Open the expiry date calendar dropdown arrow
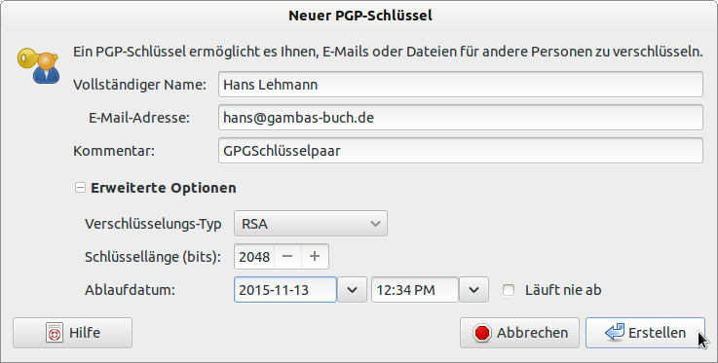The image size is (718, 363). [352, 289]
